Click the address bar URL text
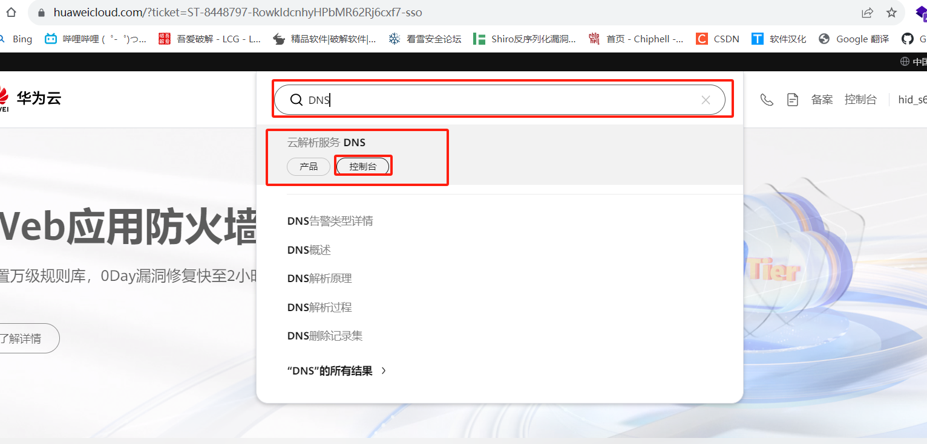Image resolution: width=927 pixels, height=444 pixels. click(238, 13)
